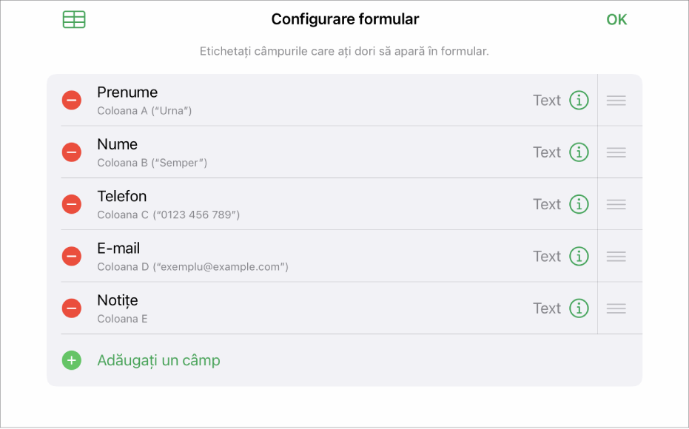Viewport: 689px width, 429px height.
Task: Click the green plus icon
Action: tap(71, 360)
